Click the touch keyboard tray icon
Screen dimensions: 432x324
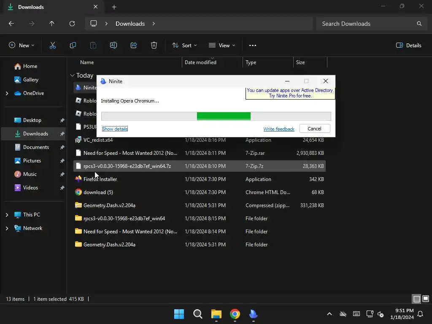click(356, 314)
